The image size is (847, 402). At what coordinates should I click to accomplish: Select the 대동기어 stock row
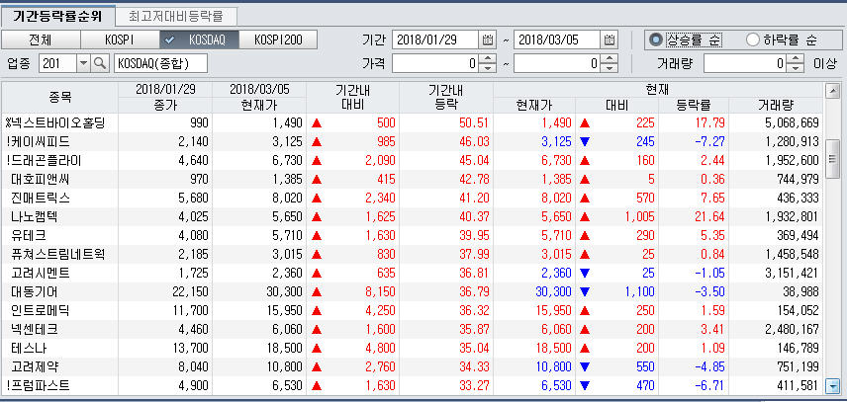coord(413,292)
